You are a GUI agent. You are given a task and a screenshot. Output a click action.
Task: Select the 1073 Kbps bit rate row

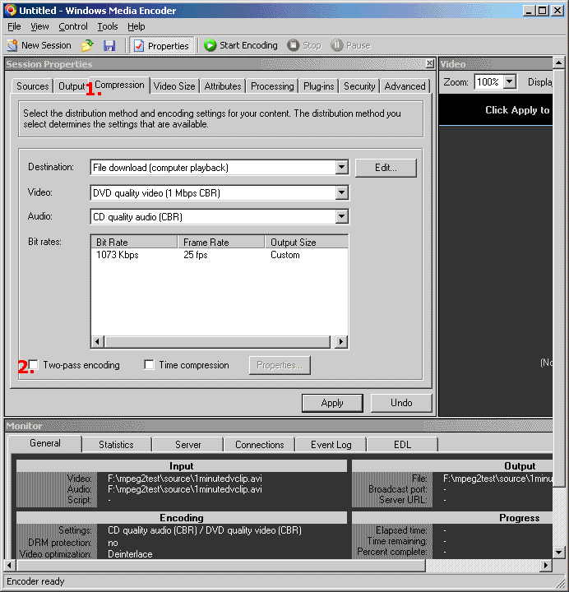click(x=220, y=255)
